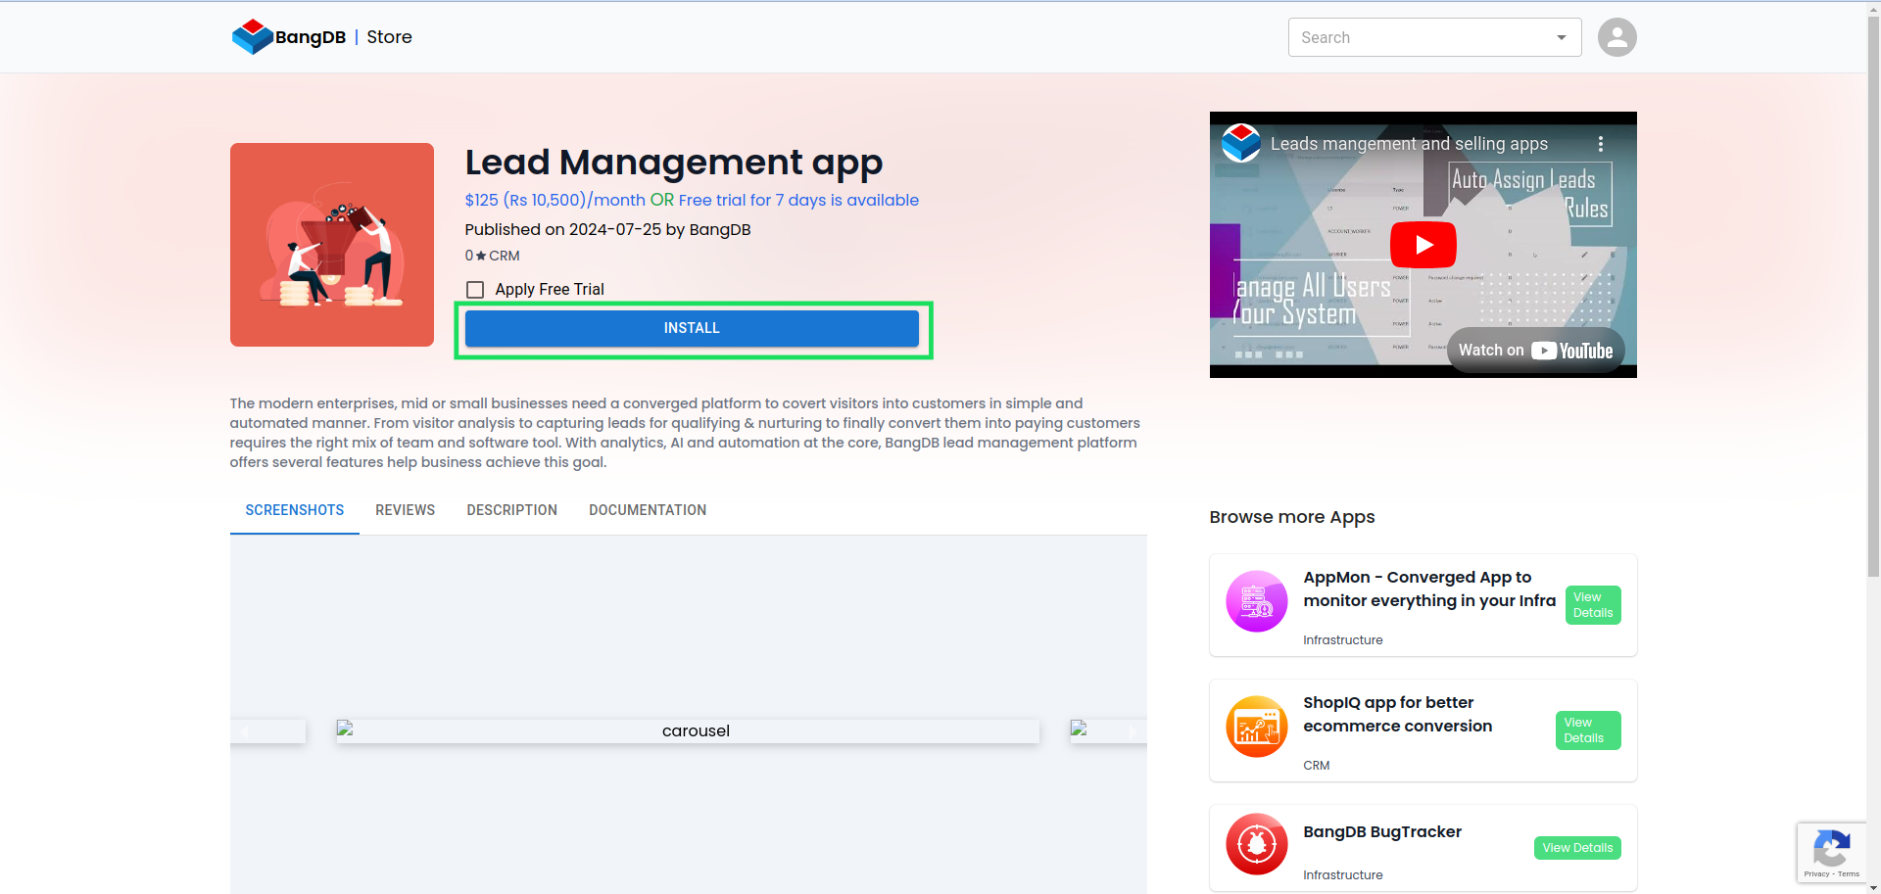Click the Infrastructure label under BugTracker
The image size is (1881, 894).
point(1342,875)
